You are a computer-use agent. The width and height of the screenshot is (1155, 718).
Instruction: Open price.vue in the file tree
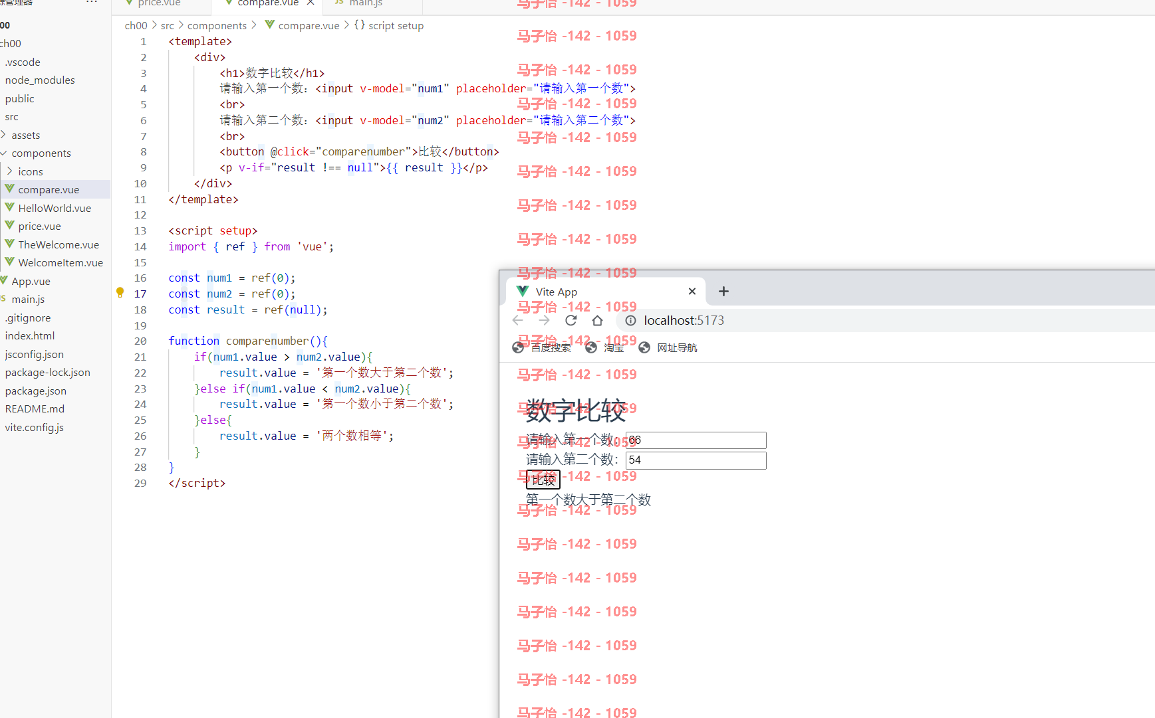[39, 226]
